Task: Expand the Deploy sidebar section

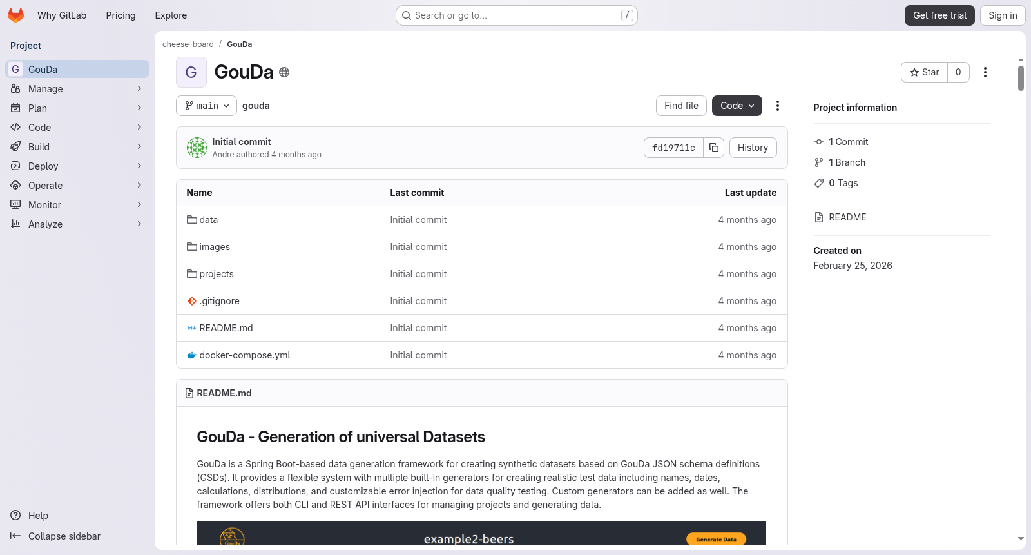Action: (77, 166)
